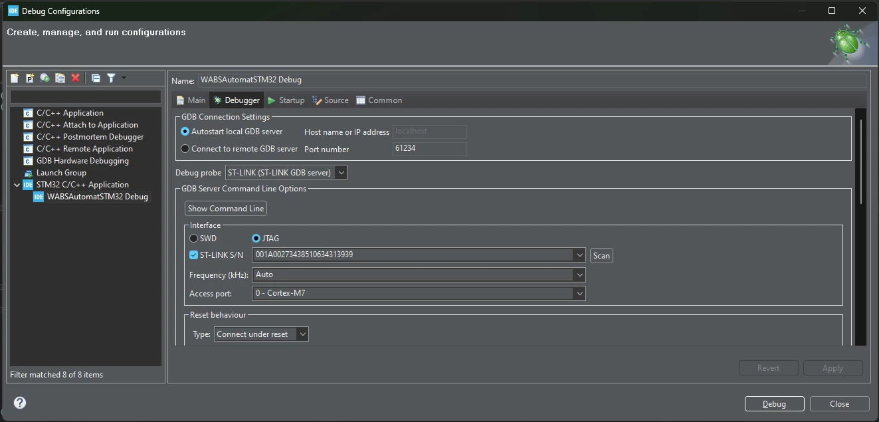Click the Apply button
The width and height of the screenshot is (879, 422).
click(832, 368)
